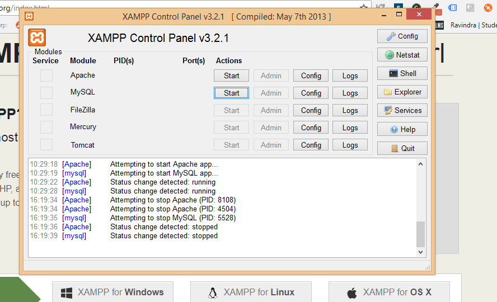Toggle the MySQL service checkbox

pyautogui.click(x=46, y=92)
